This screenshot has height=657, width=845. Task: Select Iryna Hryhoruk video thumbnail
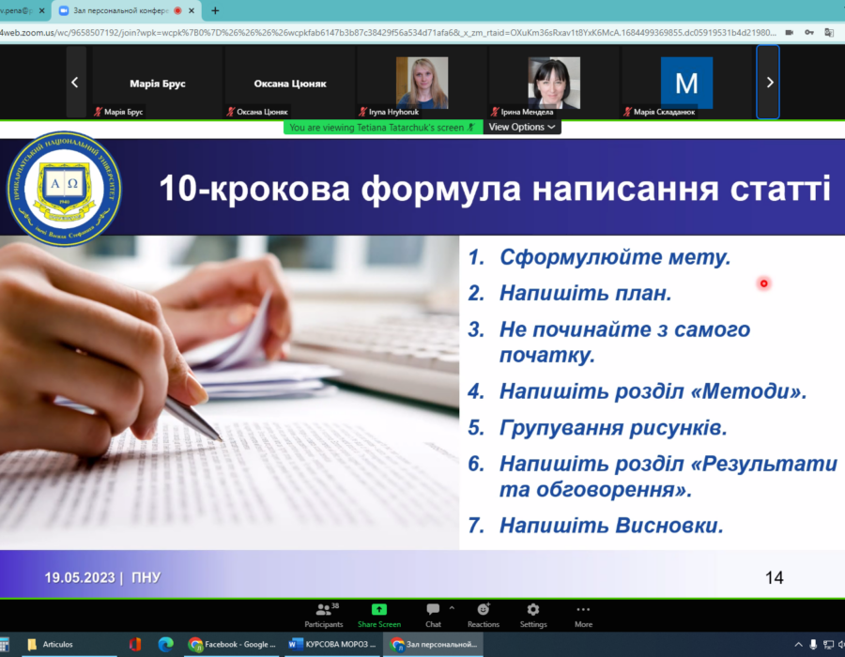coord(422,83)
